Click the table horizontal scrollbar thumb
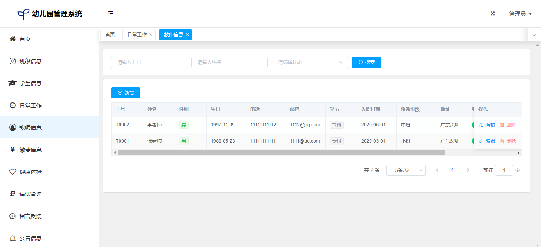This screenshot has width=541, height=247. tap(281, 153)
